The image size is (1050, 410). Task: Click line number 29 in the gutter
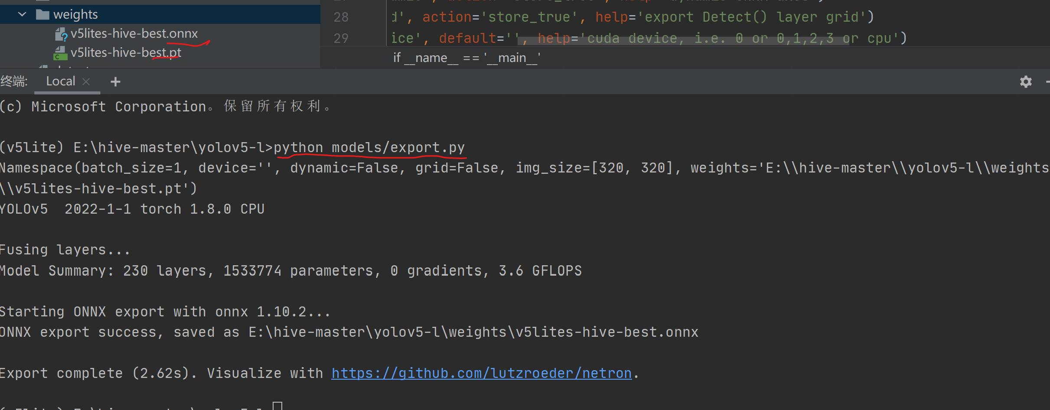pos(341,38)
